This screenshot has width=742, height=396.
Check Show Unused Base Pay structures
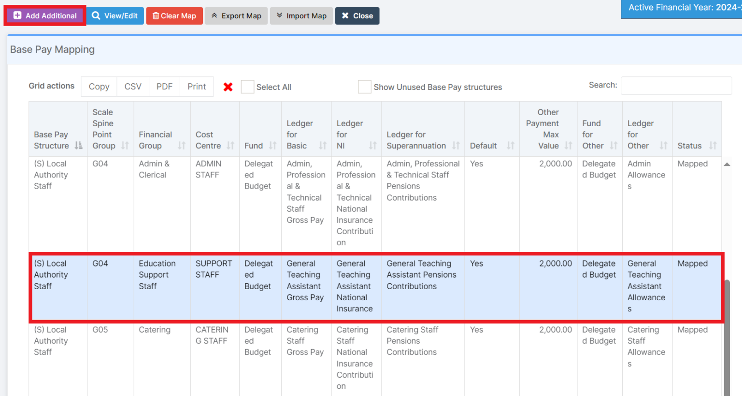365,87
